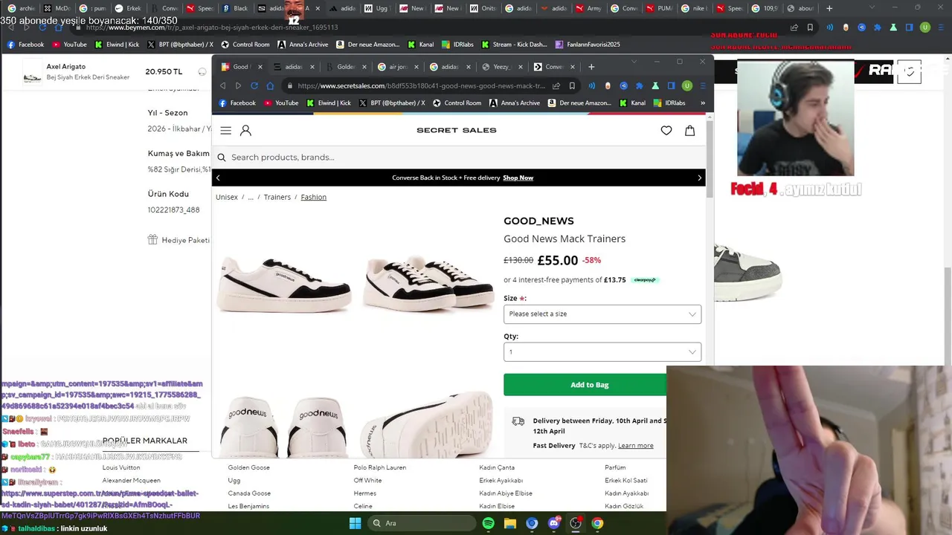Open Google Chrome from the taskbar
The image size is (952, 535).
point(597,523)
